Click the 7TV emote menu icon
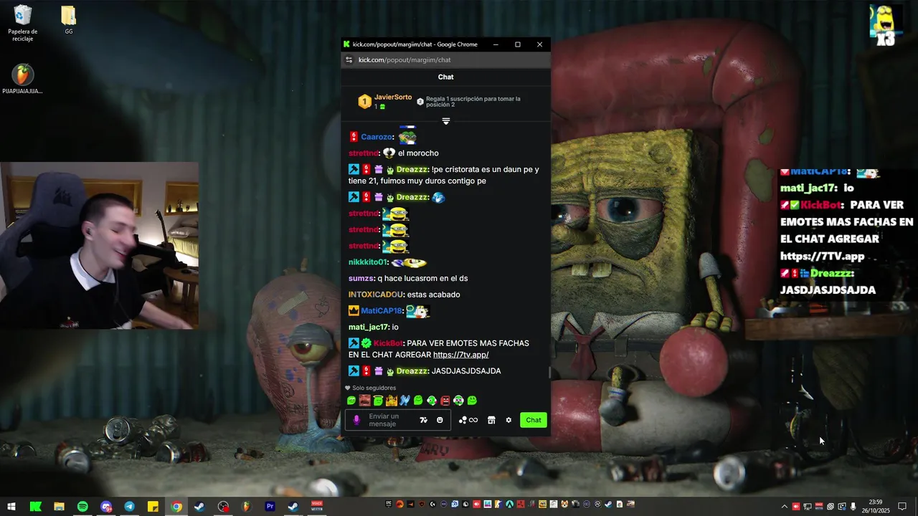918x516 pixels. point(423,420)
